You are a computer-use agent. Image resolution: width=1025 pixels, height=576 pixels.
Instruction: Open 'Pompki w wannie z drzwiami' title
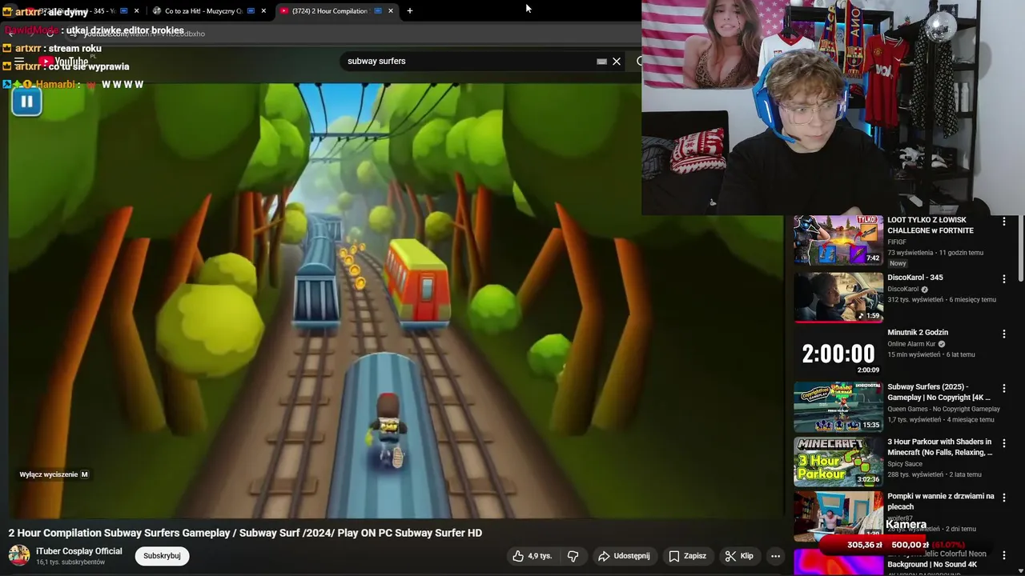(x=941, y=501)
